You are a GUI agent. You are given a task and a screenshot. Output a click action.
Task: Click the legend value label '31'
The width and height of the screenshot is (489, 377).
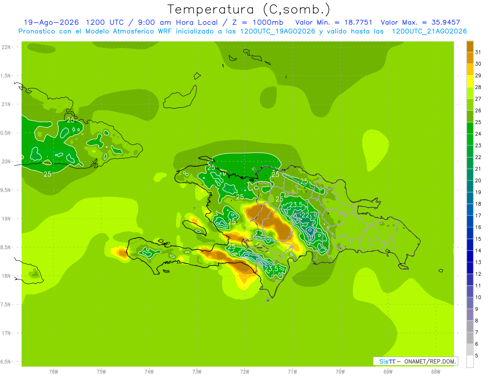tap(478, 52)
